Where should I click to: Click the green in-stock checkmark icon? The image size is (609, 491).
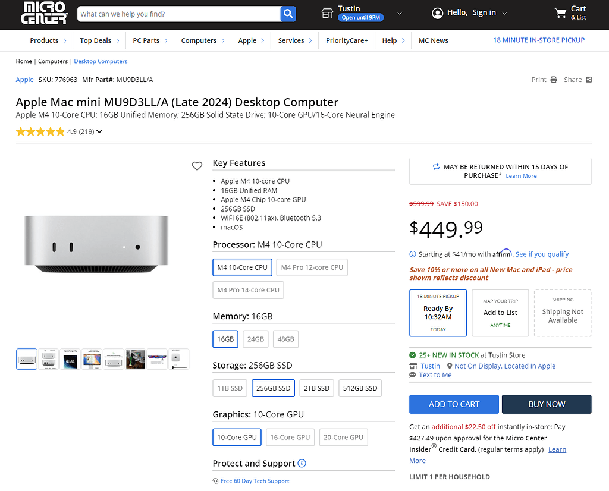click(x=413, y=355)
